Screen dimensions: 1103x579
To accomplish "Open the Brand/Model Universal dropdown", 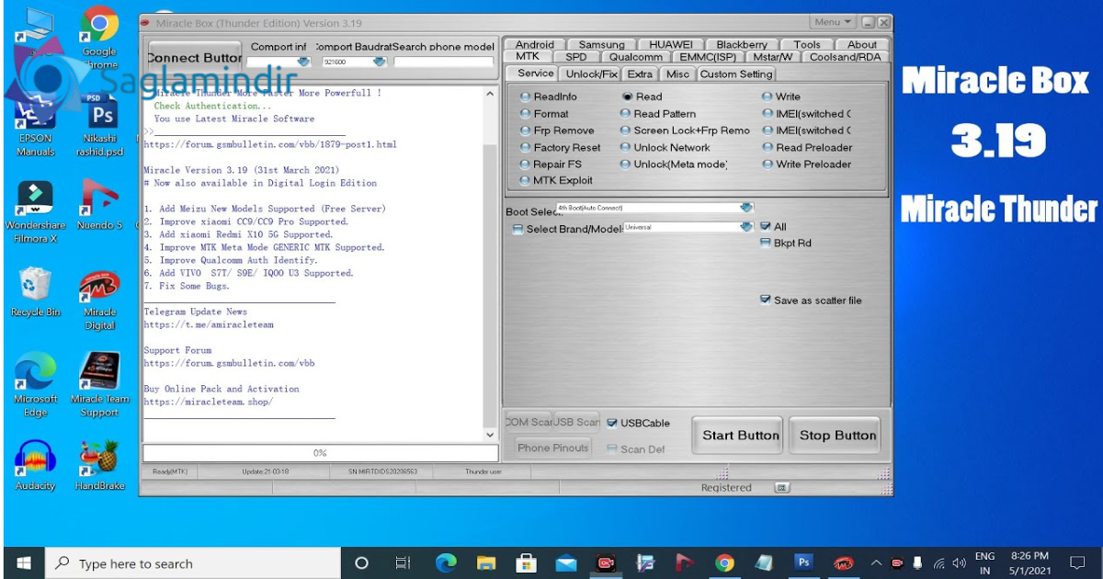I will [x=745, y=227].
